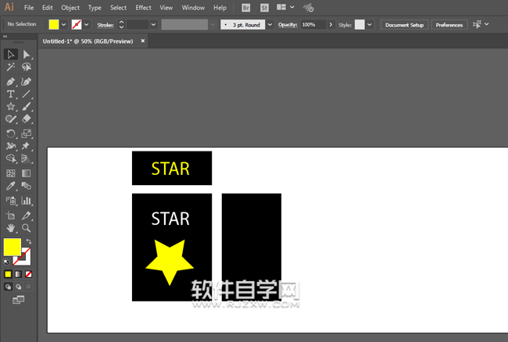Open the Style dropdown arrow
This screenshot has width=508, height=342.
coord(371,25)
